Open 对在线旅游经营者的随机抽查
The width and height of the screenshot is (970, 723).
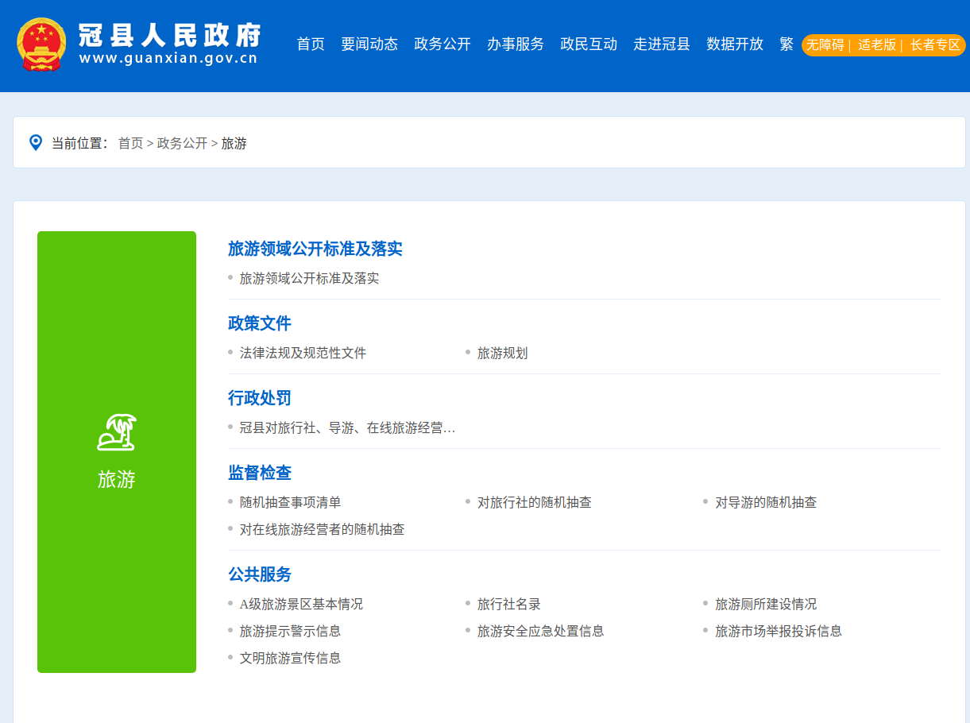click(x=322, y=530)
